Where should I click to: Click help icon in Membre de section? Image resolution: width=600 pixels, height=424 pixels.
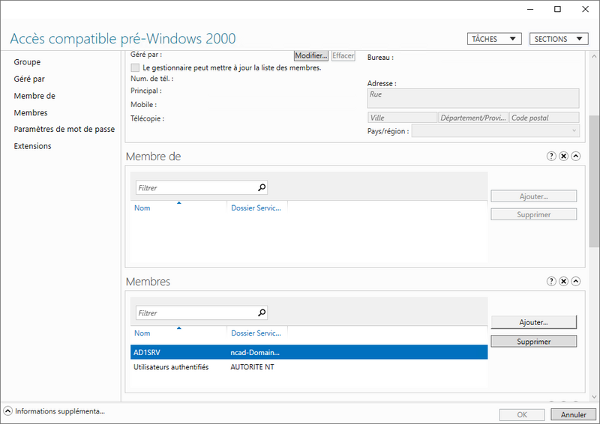[x=551, y=157]
